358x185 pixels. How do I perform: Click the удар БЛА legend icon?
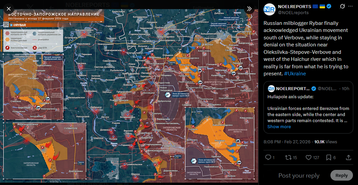click(x=35, y=48)
